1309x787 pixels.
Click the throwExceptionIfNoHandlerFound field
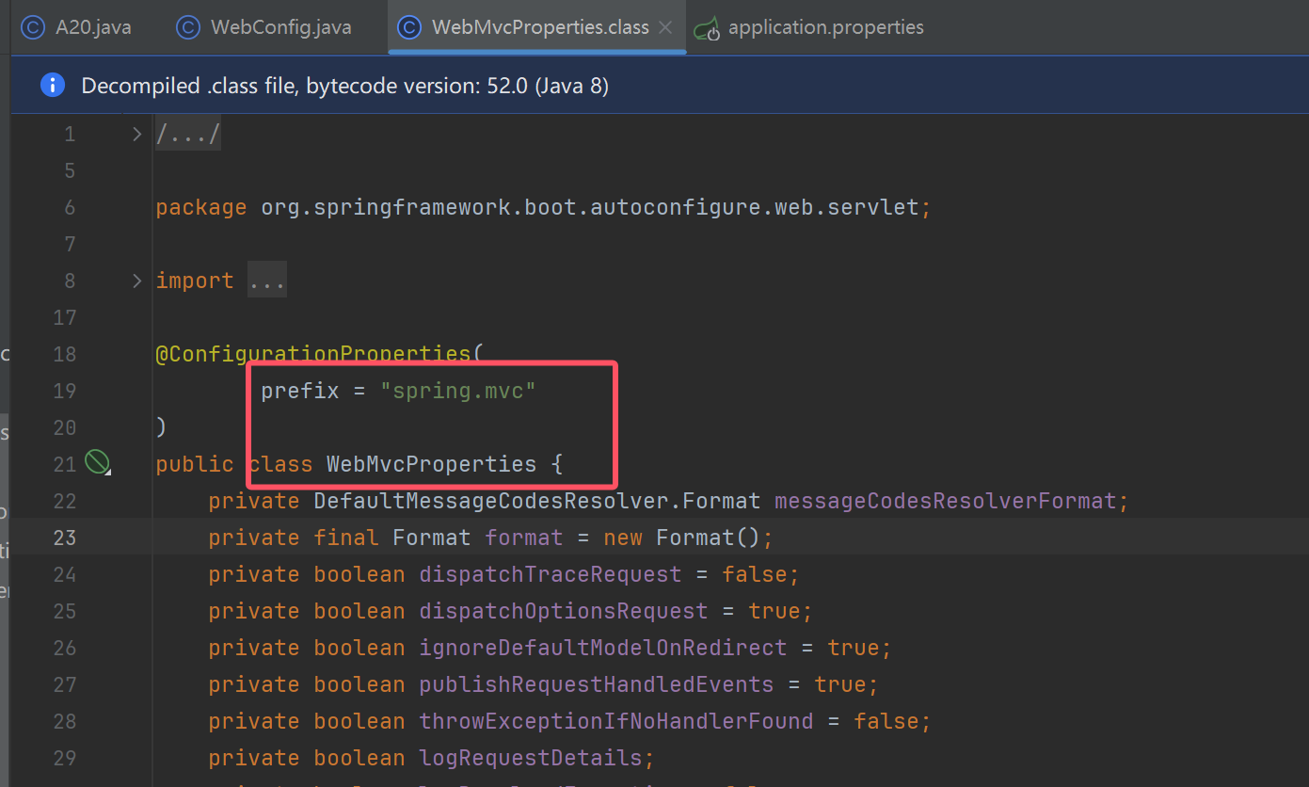[615, 721]
